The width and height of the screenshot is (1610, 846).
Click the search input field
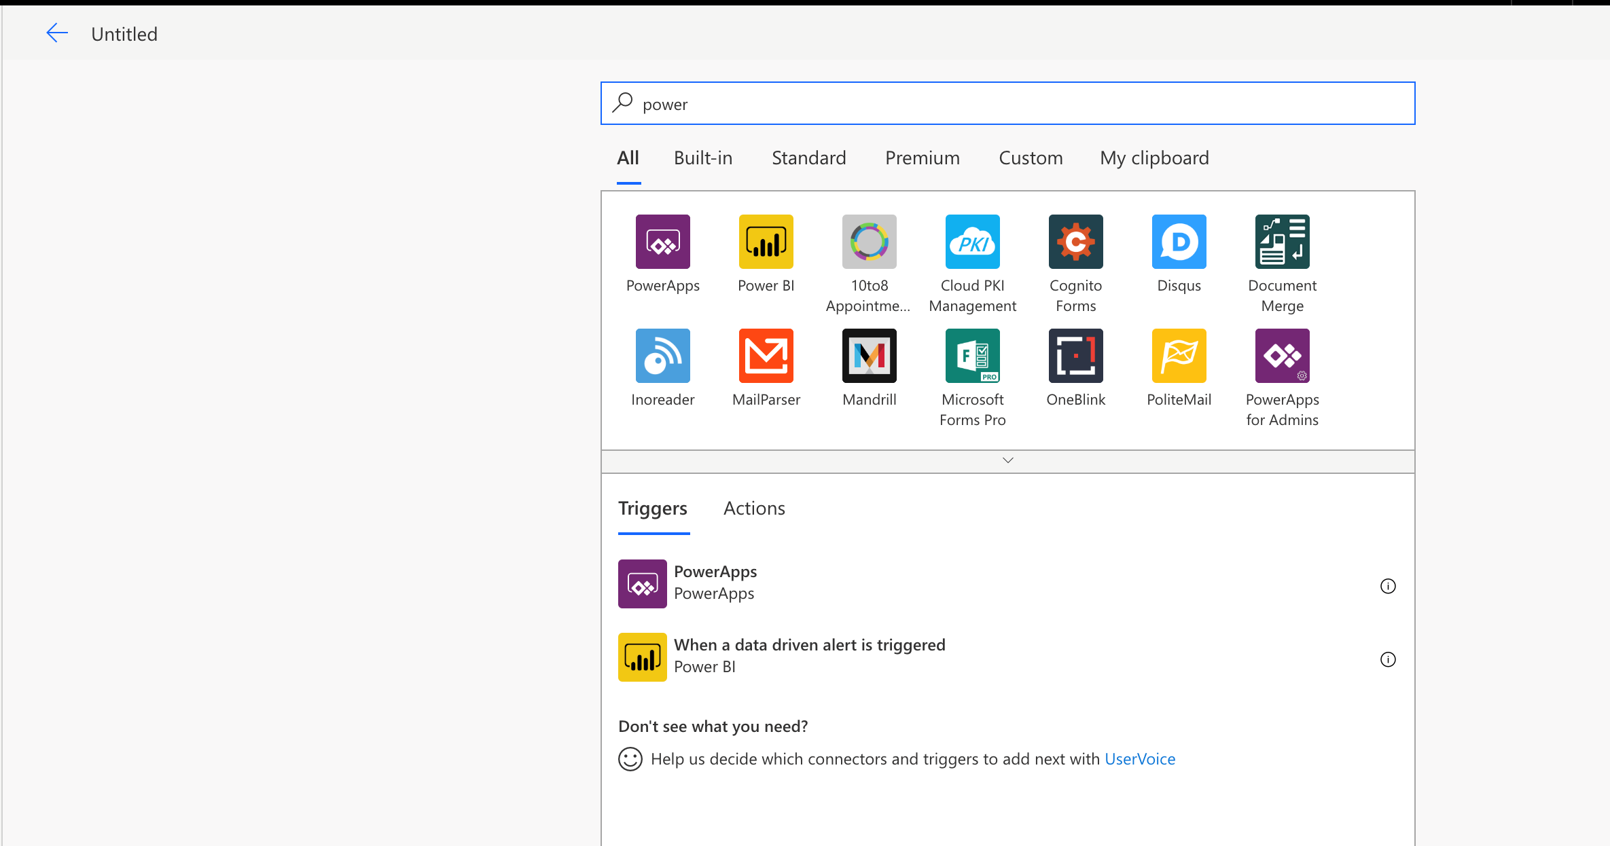[1007, 103]
